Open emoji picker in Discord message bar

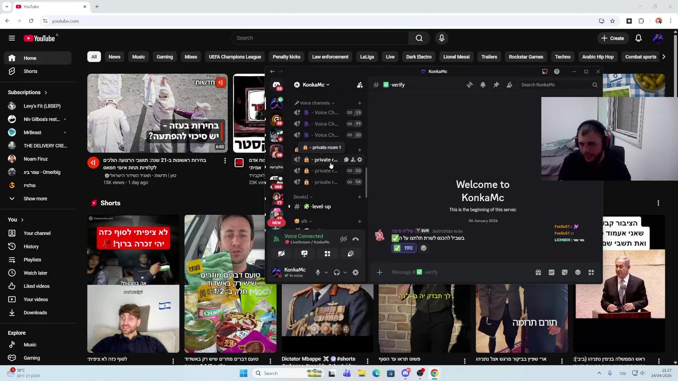click(x=578, y=272)
